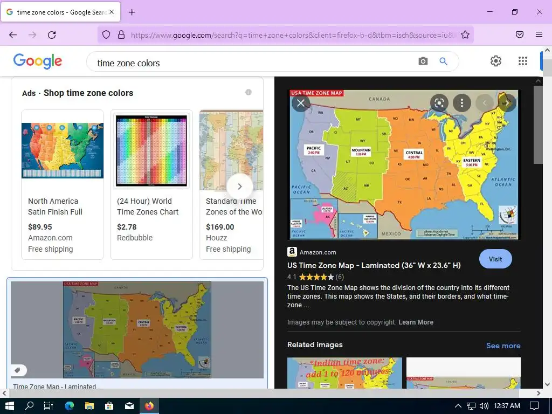Viewport: 552px width, 414px height.
Task: Select the Time Zone Map - Laminated result thumbnail
Action: pyautogui.click(x=137, y=329)
